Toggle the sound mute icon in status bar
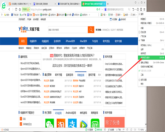Image resolution: width=165 pixels, height=132 pixels. pos(135,130)
